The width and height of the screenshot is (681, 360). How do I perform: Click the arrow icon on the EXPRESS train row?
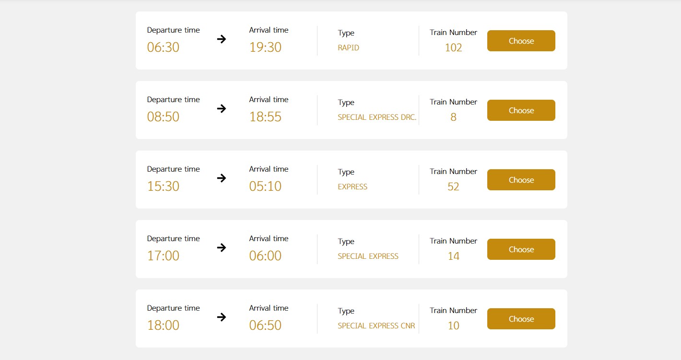(221, 178)
